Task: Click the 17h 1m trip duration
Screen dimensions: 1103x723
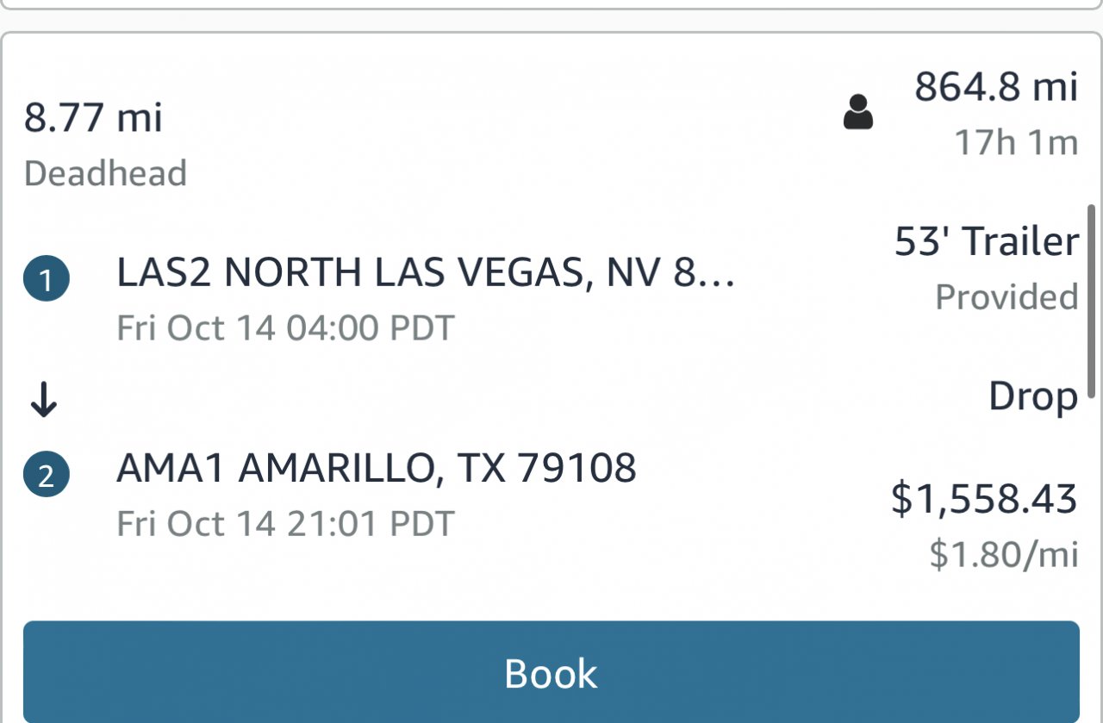Action: [1016, 142]
